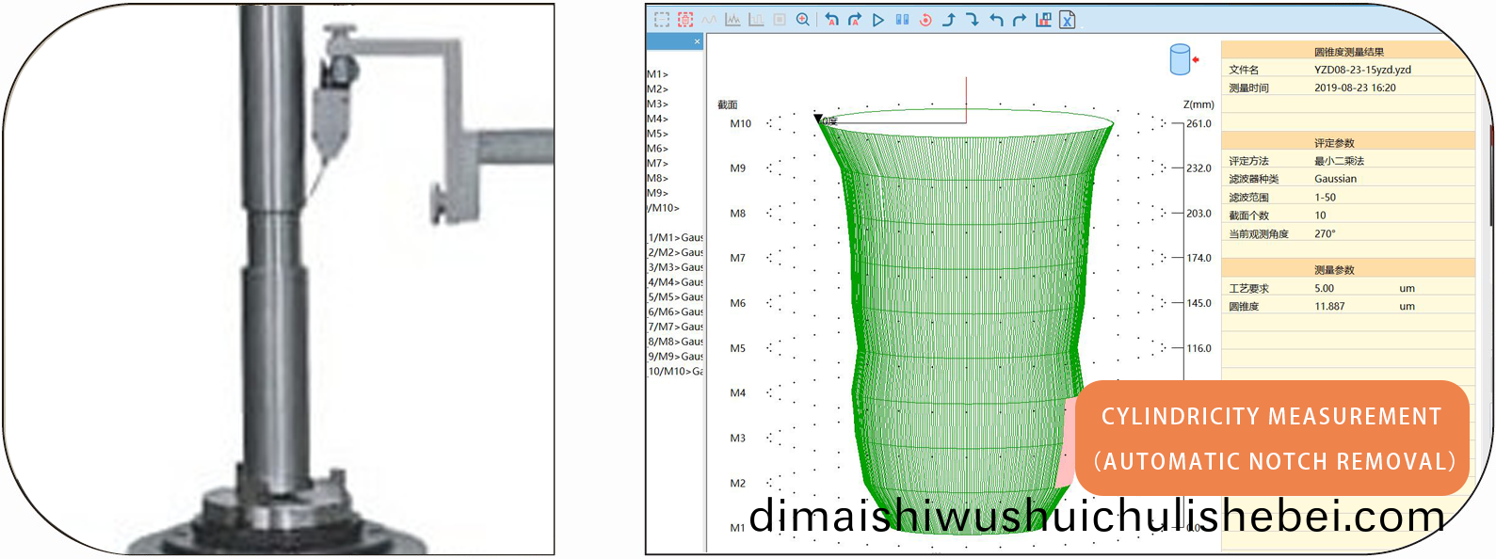This screenshot has width=1496, height=559.
Task: Export results with the Excel icon
Action: coord(1068,19)
